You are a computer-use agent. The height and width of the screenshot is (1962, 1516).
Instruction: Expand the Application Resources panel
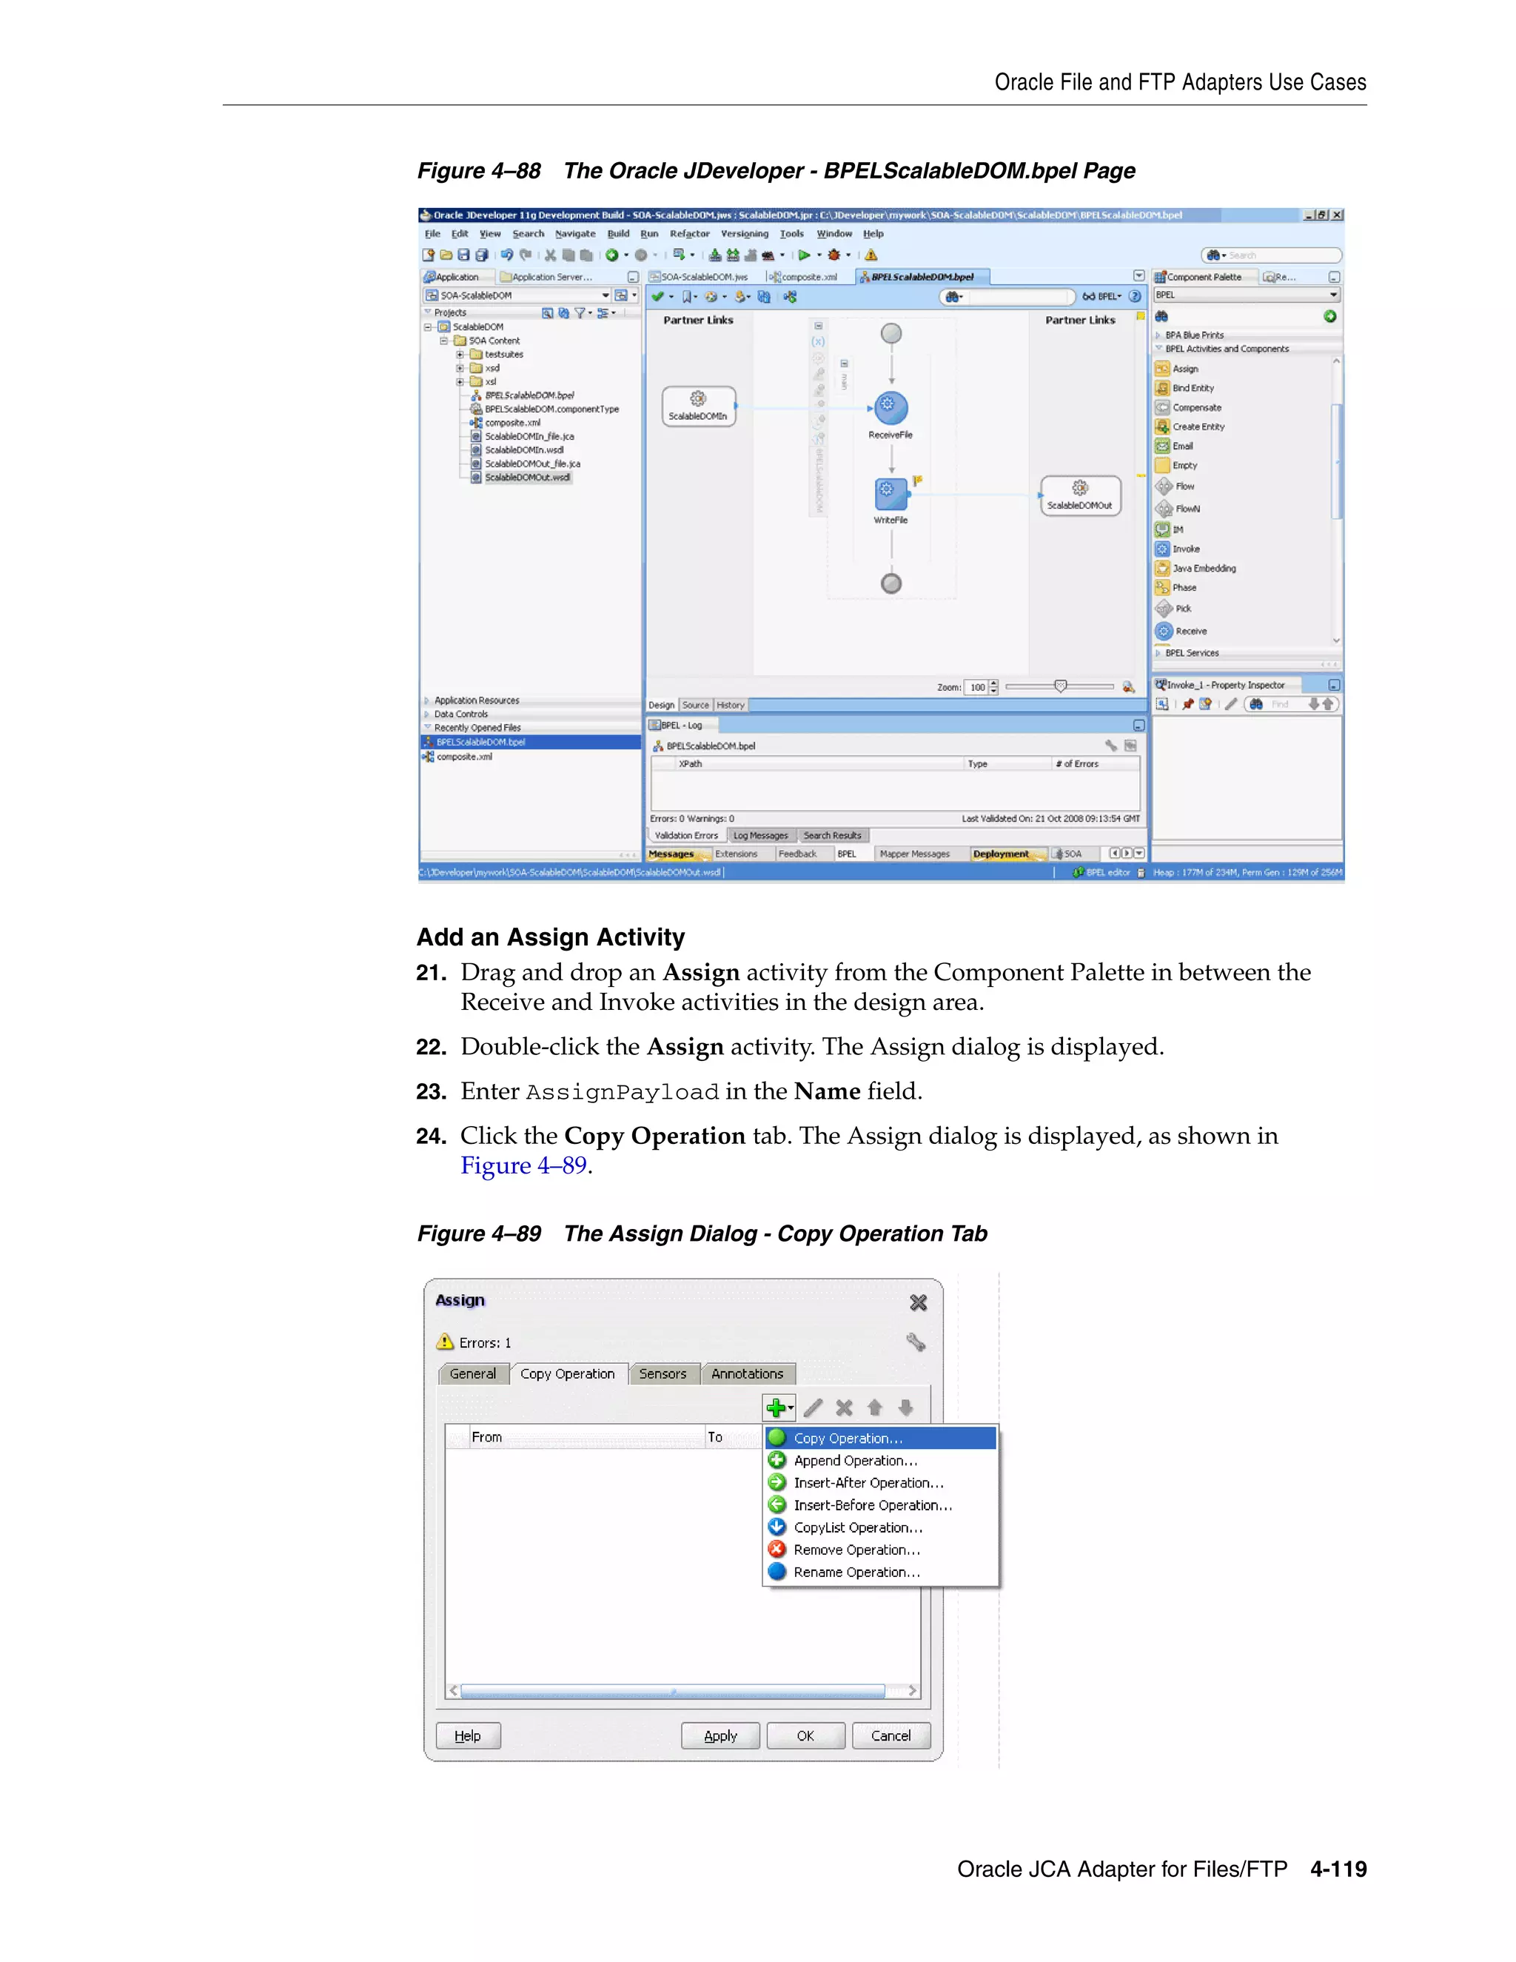click(x=428, y=700)
